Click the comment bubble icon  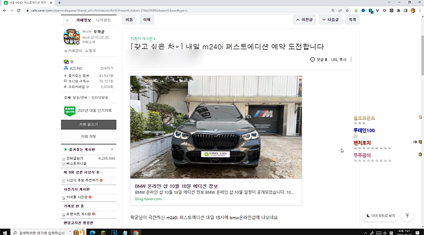coord(312,59)
